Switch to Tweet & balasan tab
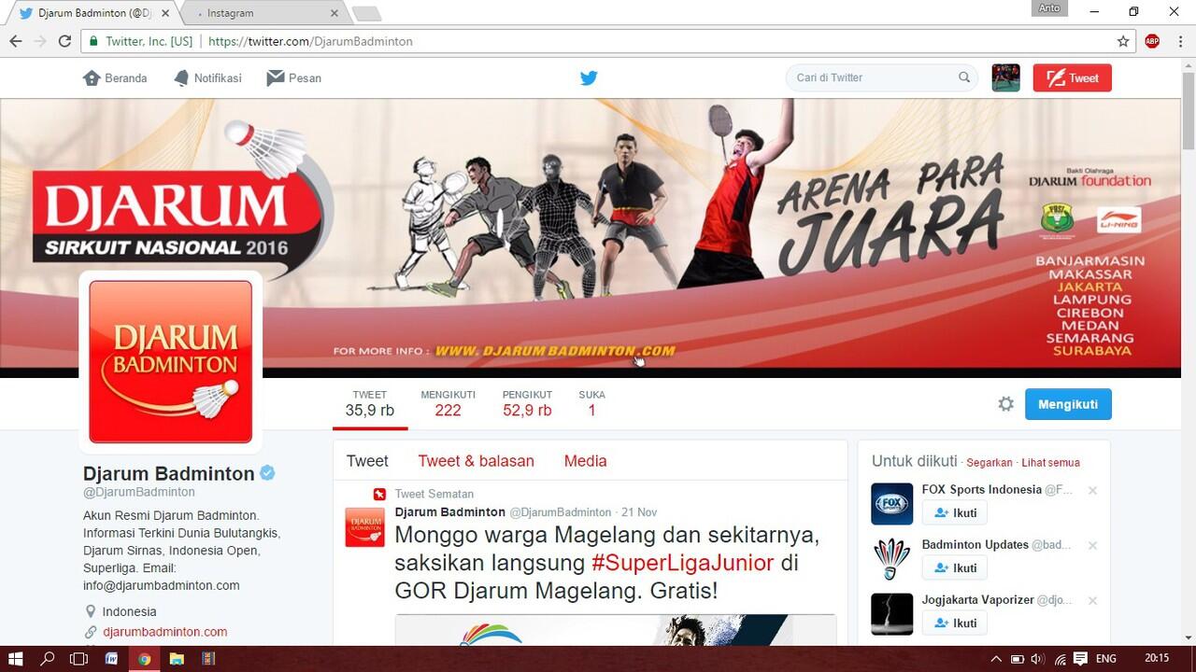This screenshot has height=672, width=1196. (476, 461)
